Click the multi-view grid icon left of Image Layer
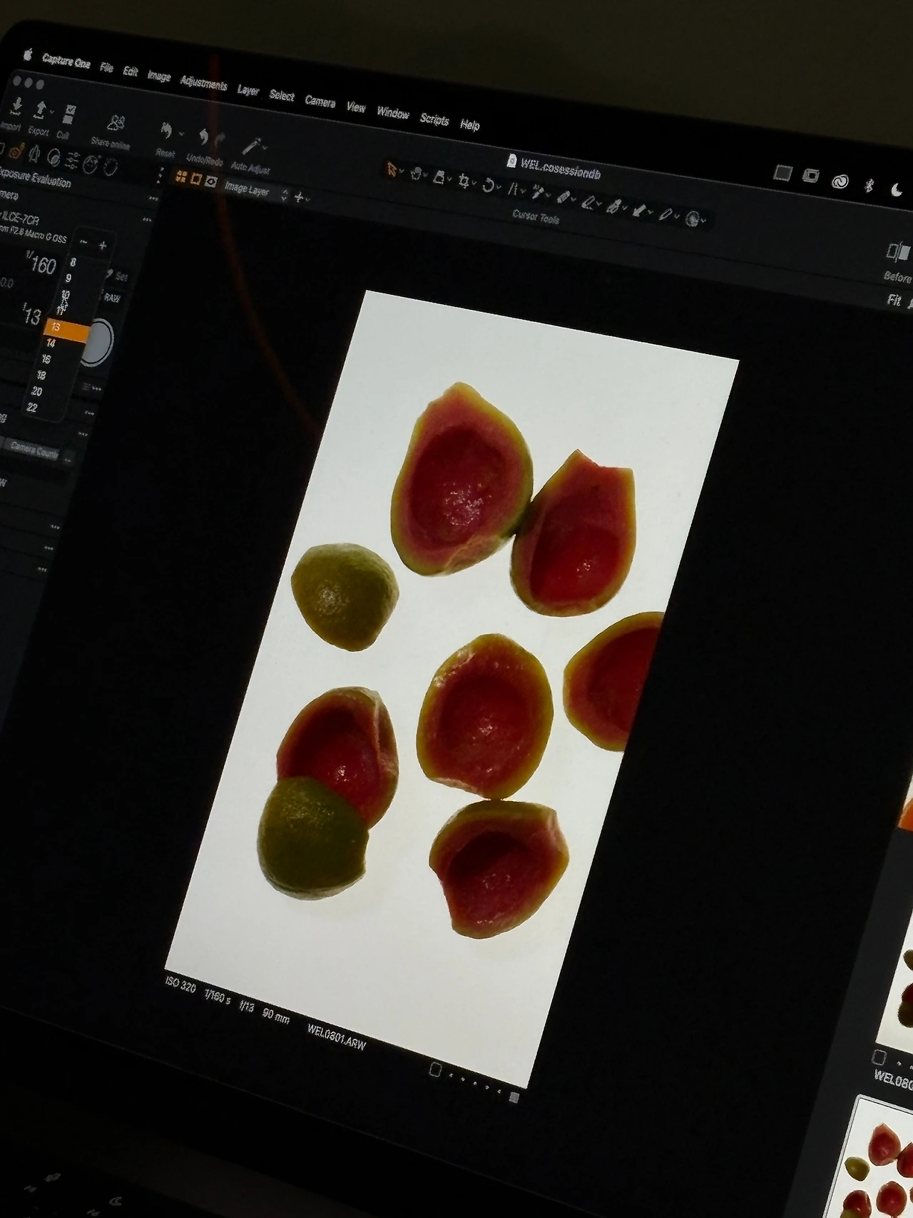Screen dimensions: 913x1218 point(181,176)
